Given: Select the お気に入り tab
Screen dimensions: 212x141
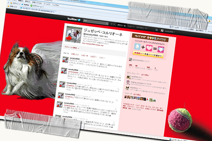Looking at the screenshot, I should tap(75, 54).
